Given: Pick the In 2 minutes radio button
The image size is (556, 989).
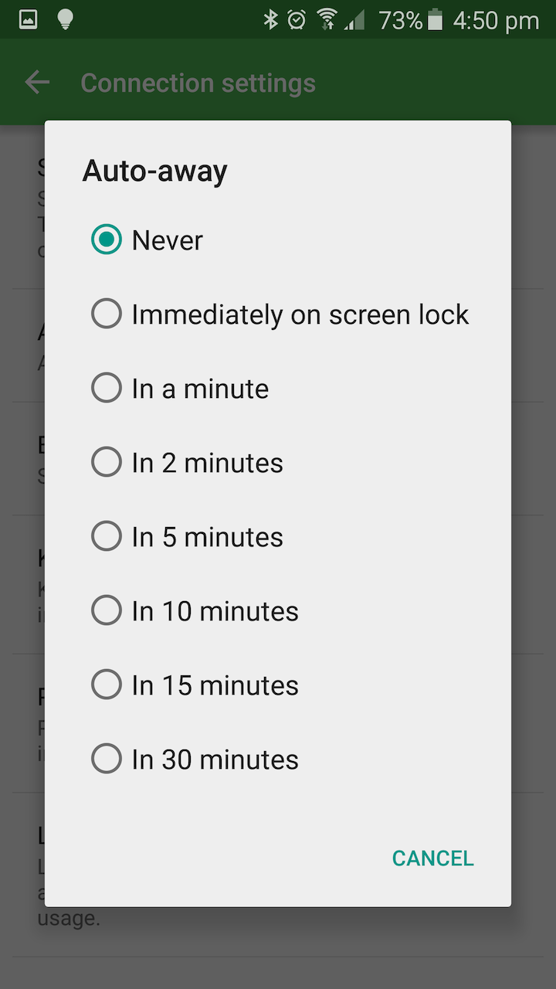Looking at the screenshot, I should click(x=107, y=462).
